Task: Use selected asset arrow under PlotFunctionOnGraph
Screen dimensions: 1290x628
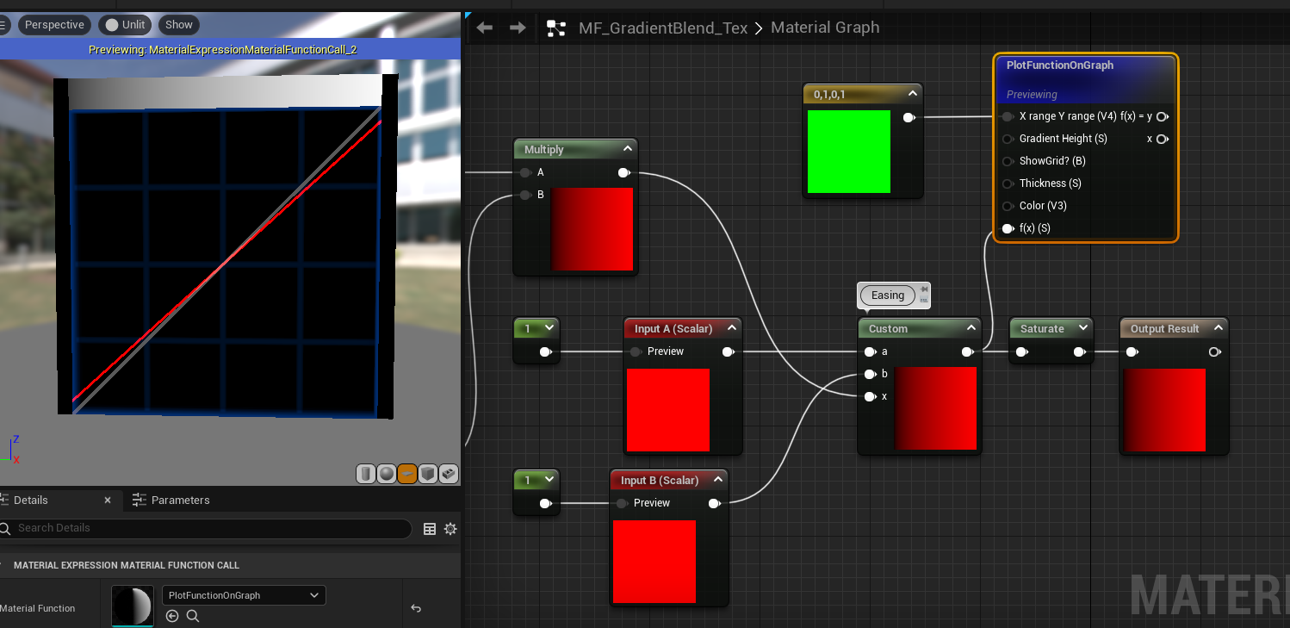Action: point(172,616)
